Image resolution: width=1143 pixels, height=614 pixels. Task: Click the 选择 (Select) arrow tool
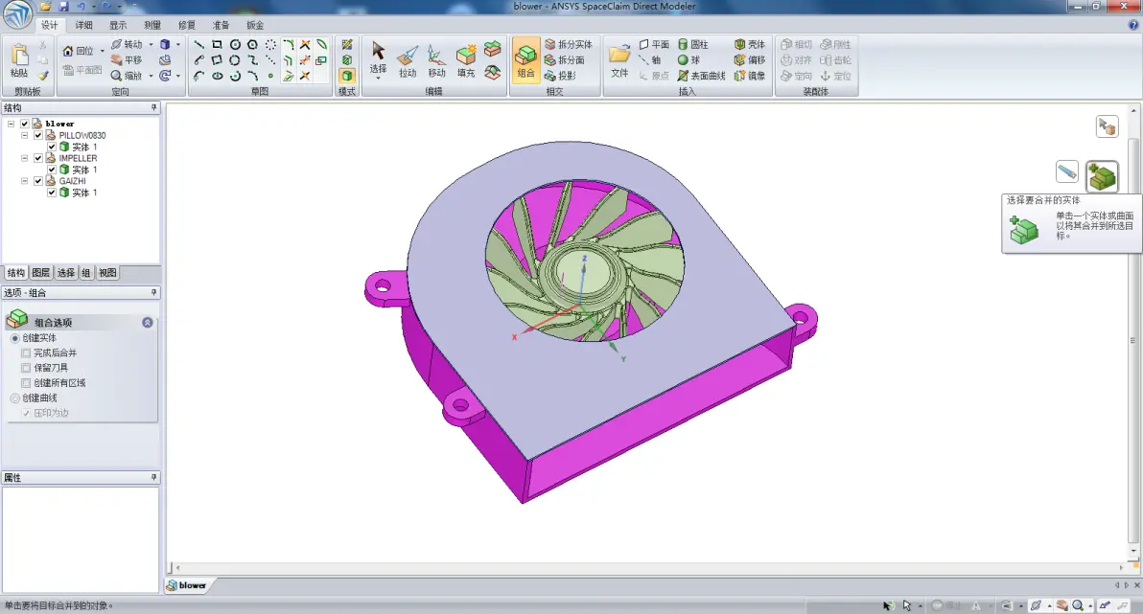(378, 59)
